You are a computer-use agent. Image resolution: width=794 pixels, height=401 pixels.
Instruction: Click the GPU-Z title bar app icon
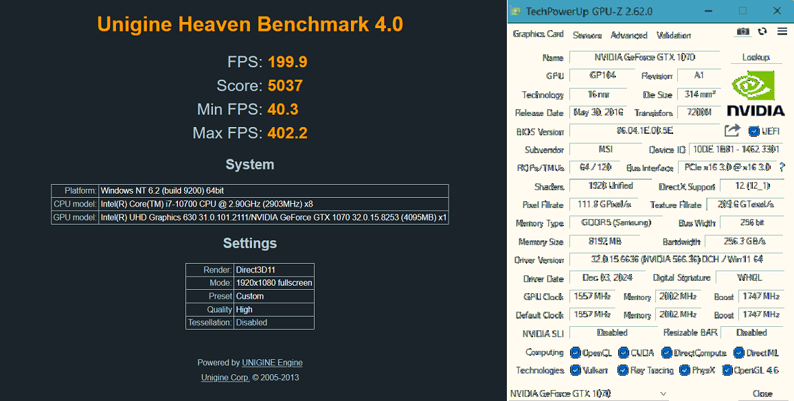click(516, 10)
